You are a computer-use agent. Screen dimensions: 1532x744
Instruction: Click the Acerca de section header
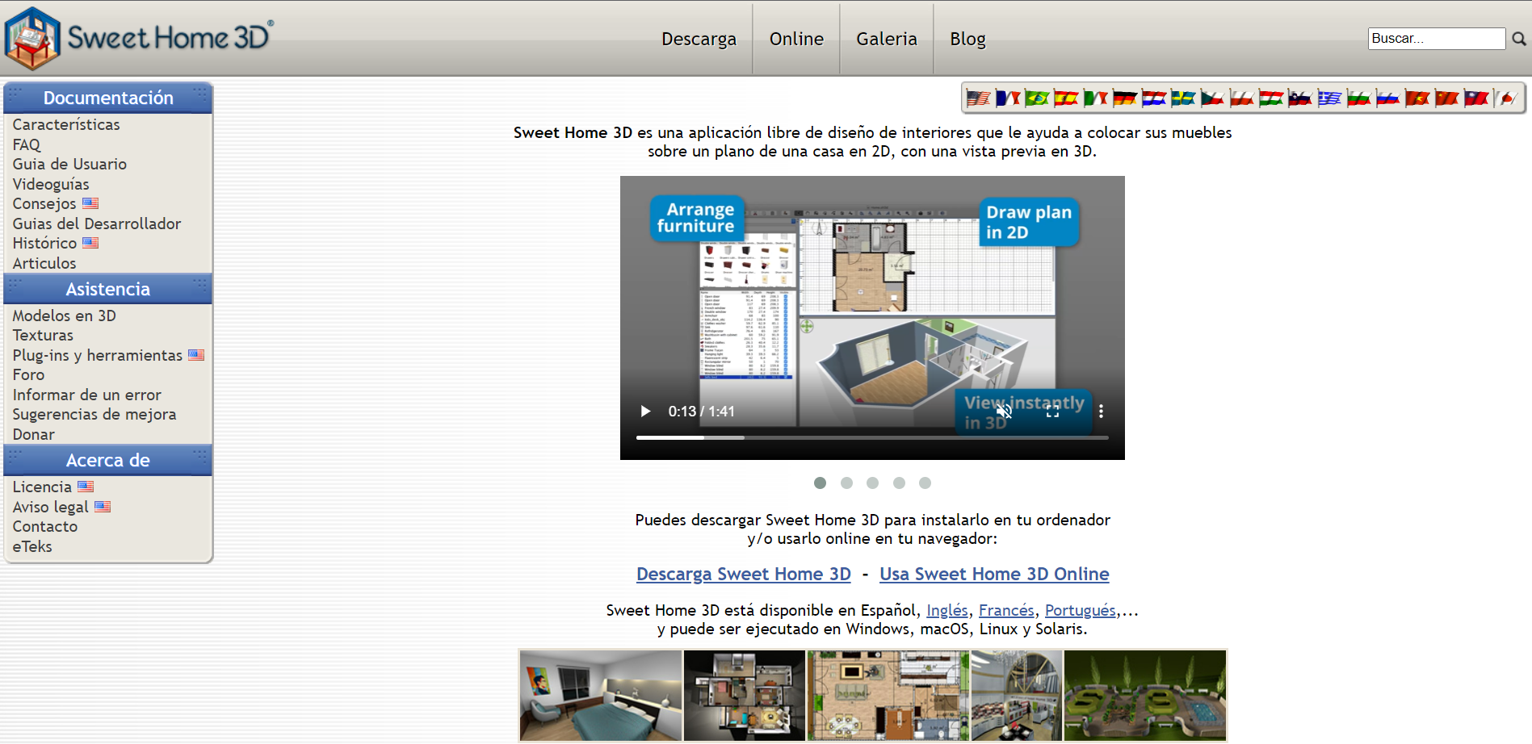(108, 460)
